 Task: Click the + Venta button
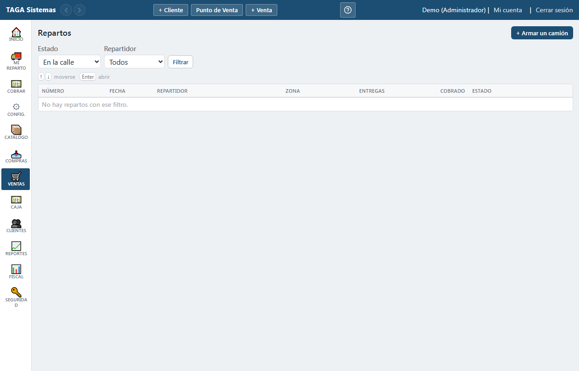click(x=261, y=10)
